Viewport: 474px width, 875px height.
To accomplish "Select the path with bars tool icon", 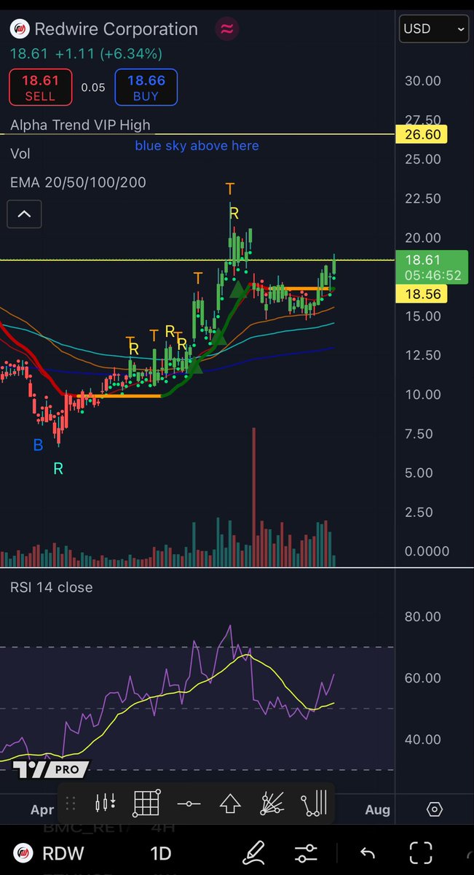I will coord(314,804).
